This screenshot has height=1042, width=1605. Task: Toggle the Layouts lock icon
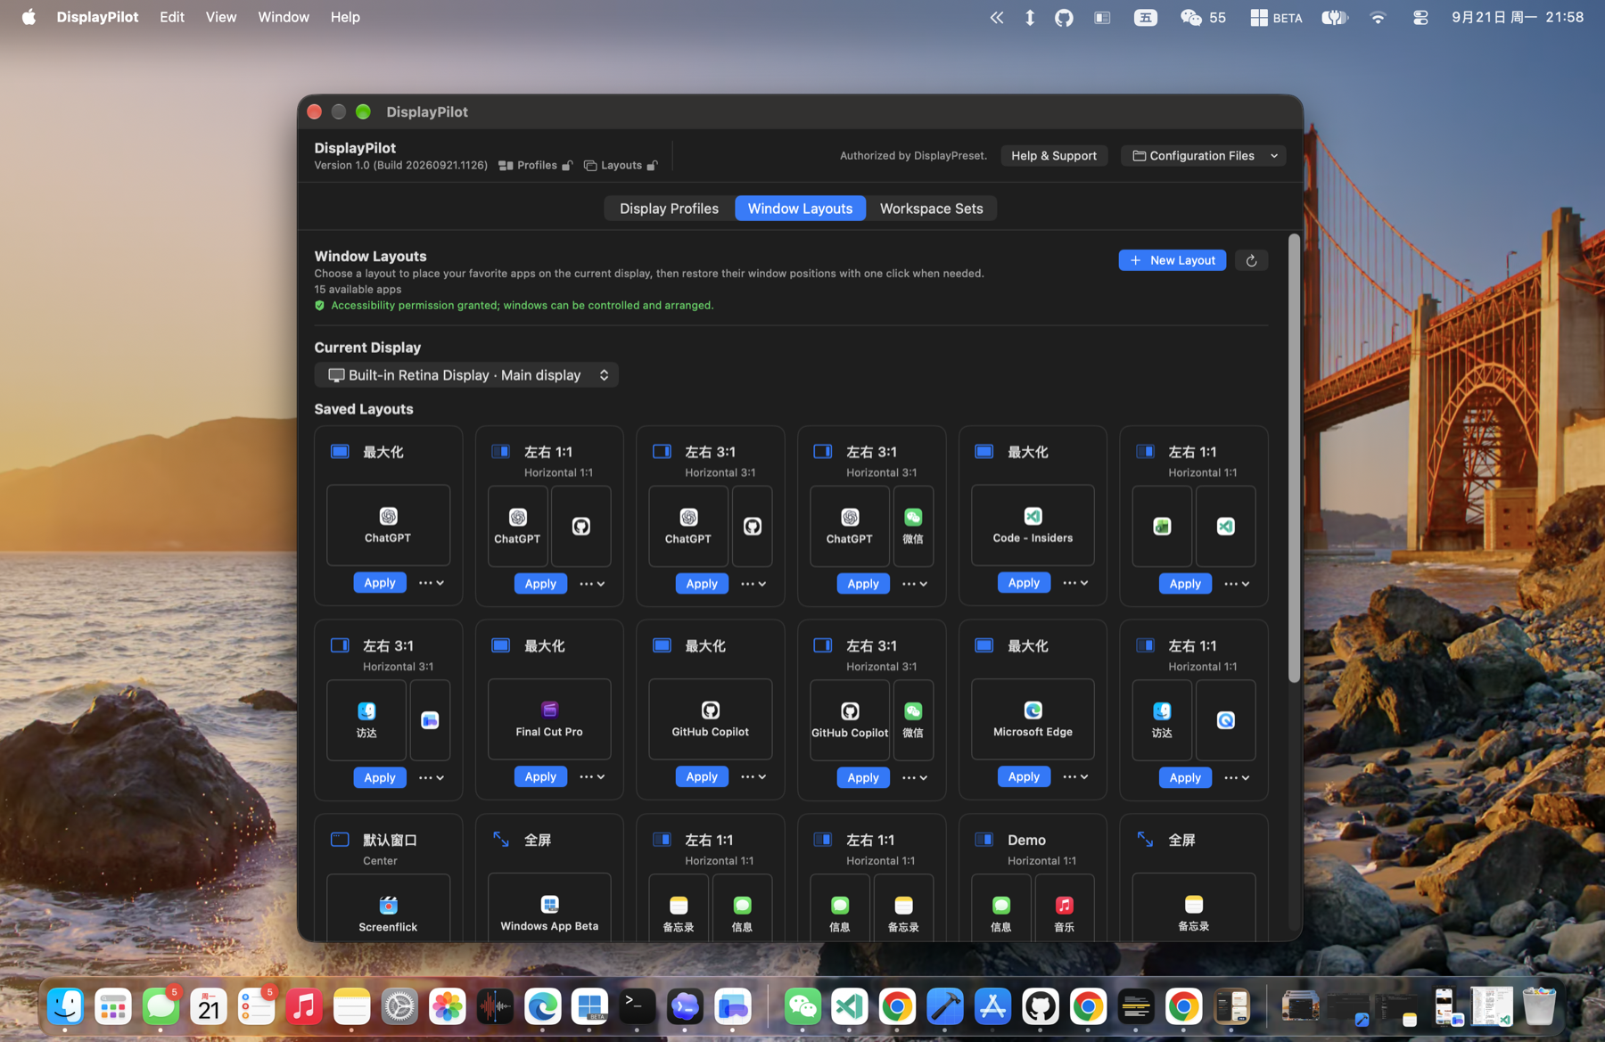point(652,166)
